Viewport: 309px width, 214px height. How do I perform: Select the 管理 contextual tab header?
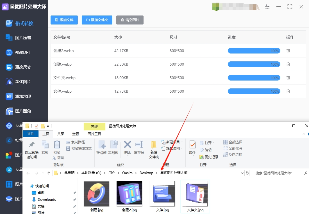pyautogui.click(x=94, y=126)
